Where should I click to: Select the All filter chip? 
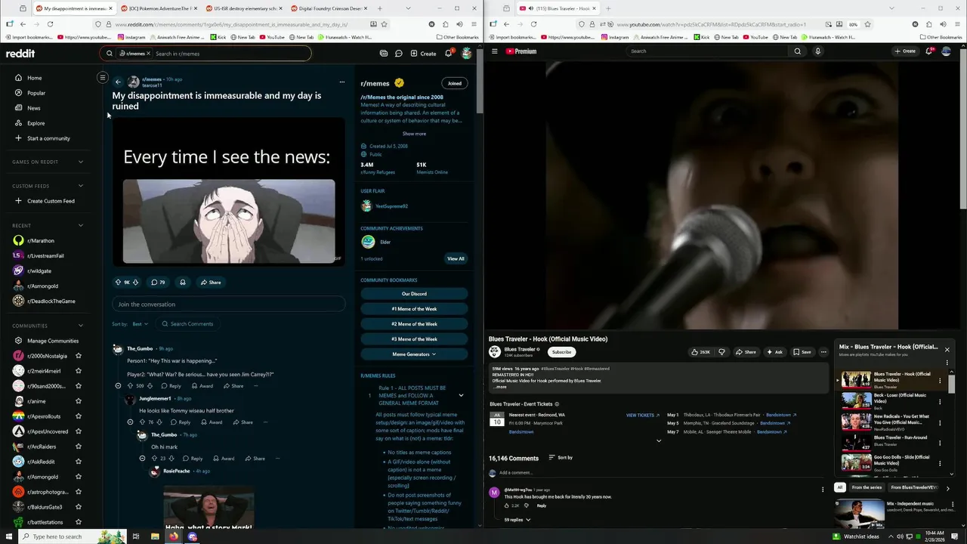(x=839, y=487)
